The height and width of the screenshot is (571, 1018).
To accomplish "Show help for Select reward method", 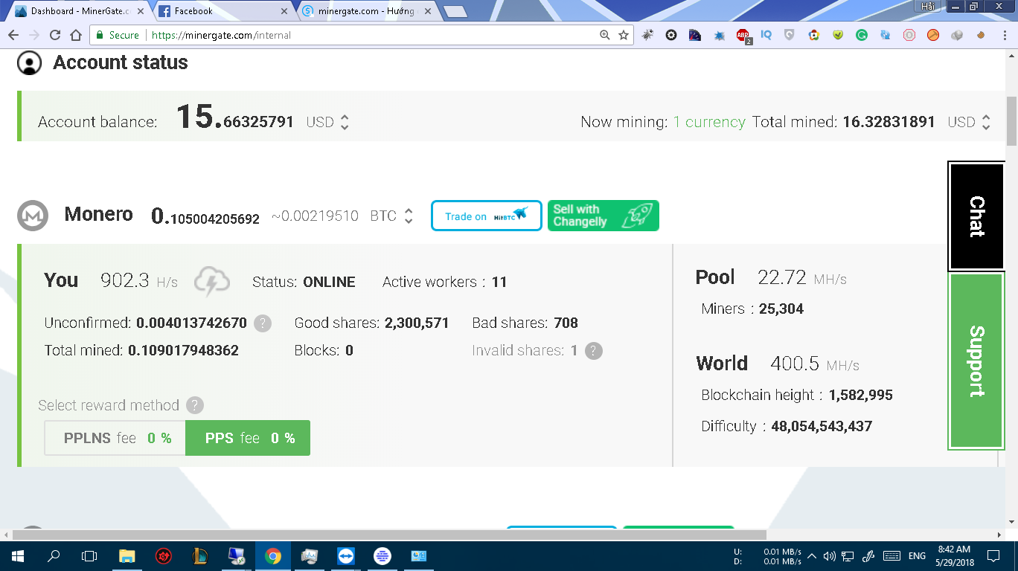I will [194, 405].
